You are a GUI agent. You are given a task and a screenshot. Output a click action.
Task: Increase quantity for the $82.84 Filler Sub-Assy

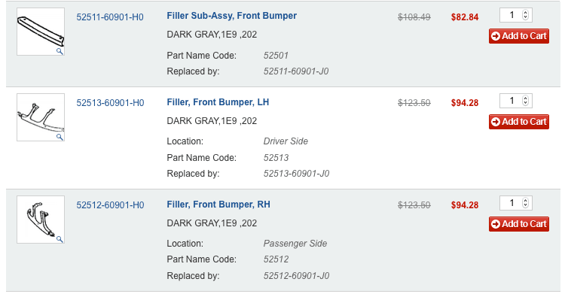tap(525, 13)
